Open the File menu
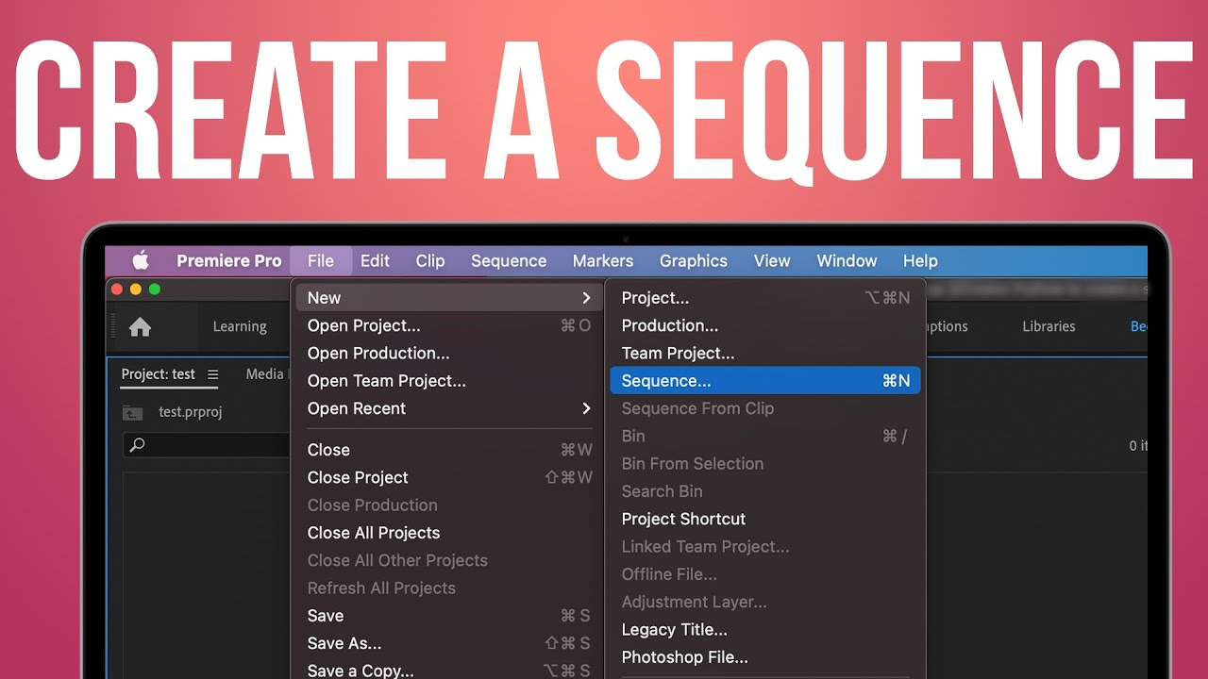Screen dimensions: 1208x679 [321, 261]
